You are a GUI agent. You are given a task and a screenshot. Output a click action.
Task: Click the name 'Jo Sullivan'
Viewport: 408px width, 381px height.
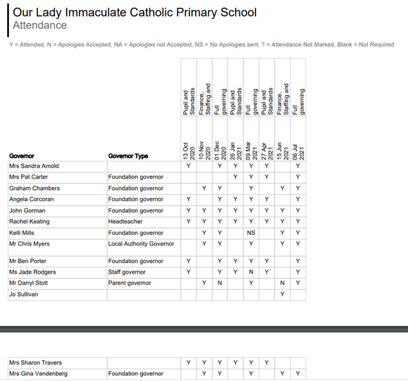(24, 295)
